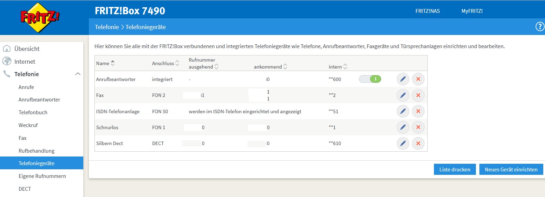The width and height of the screenshot is (545, 197).
Task: Collapse the Telefonie menu chevron
Action: 78,74
